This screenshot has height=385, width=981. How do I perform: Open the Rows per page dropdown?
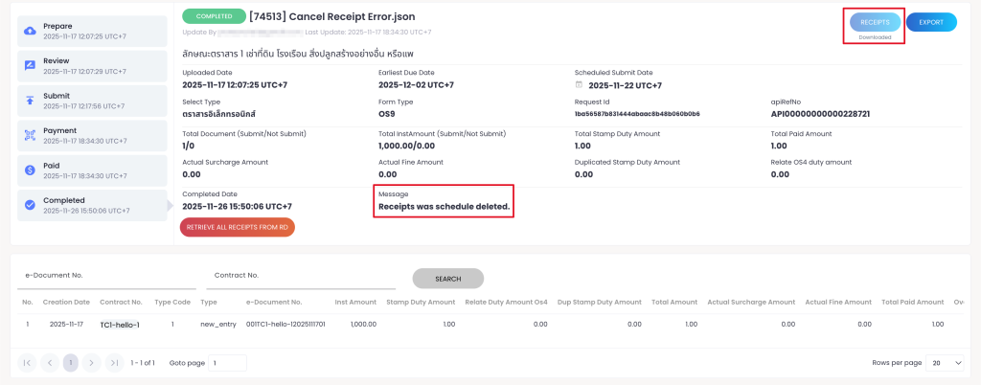click(946, 363)
